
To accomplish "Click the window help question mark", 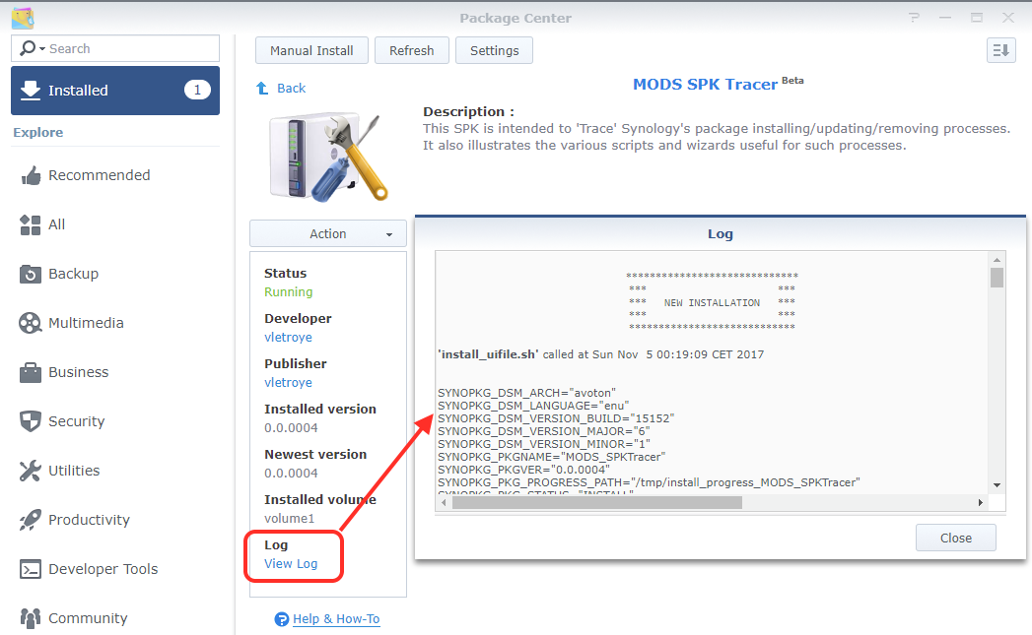I will 914,18.
